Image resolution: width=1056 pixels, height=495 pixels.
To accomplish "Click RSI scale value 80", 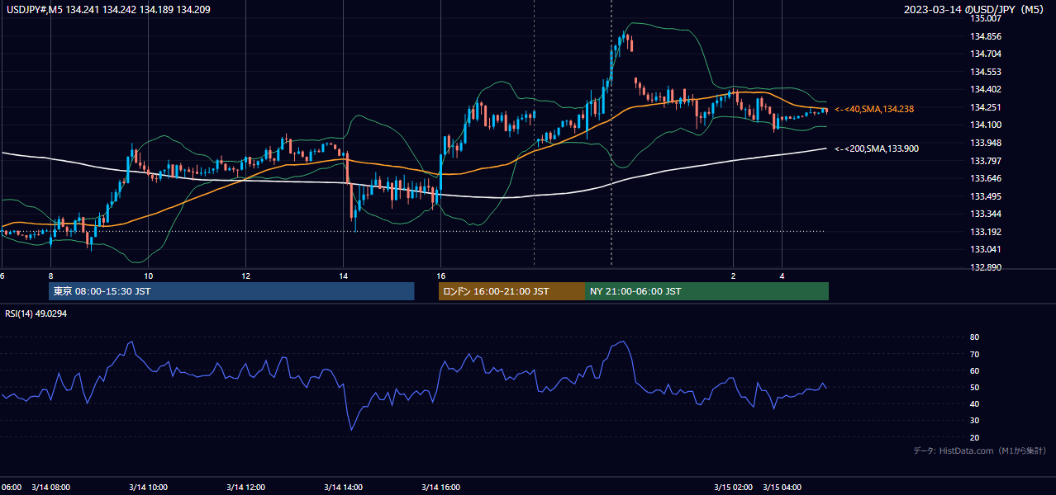I will [x=975, y=337].
